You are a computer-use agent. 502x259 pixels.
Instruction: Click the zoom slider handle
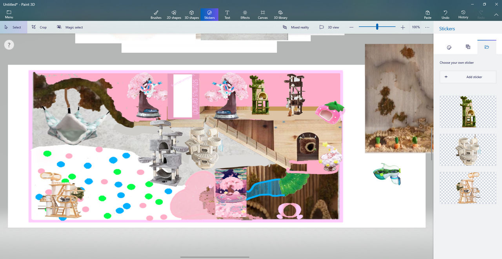(377, 27)
